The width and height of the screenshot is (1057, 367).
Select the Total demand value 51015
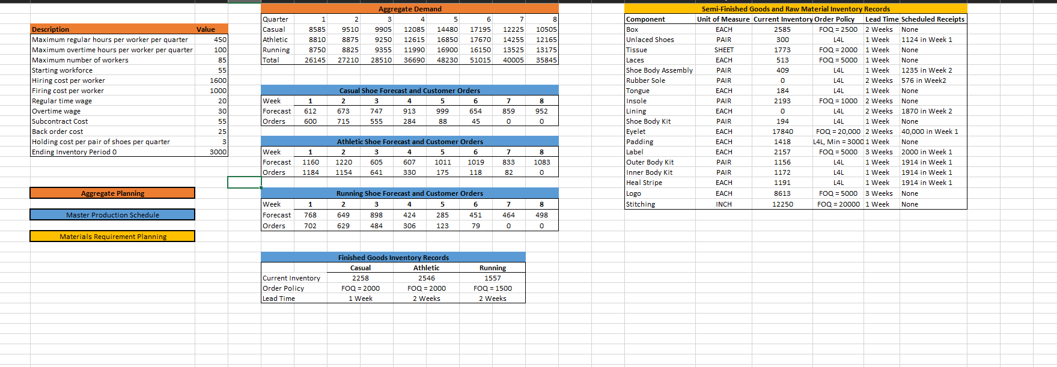(476, 60)
